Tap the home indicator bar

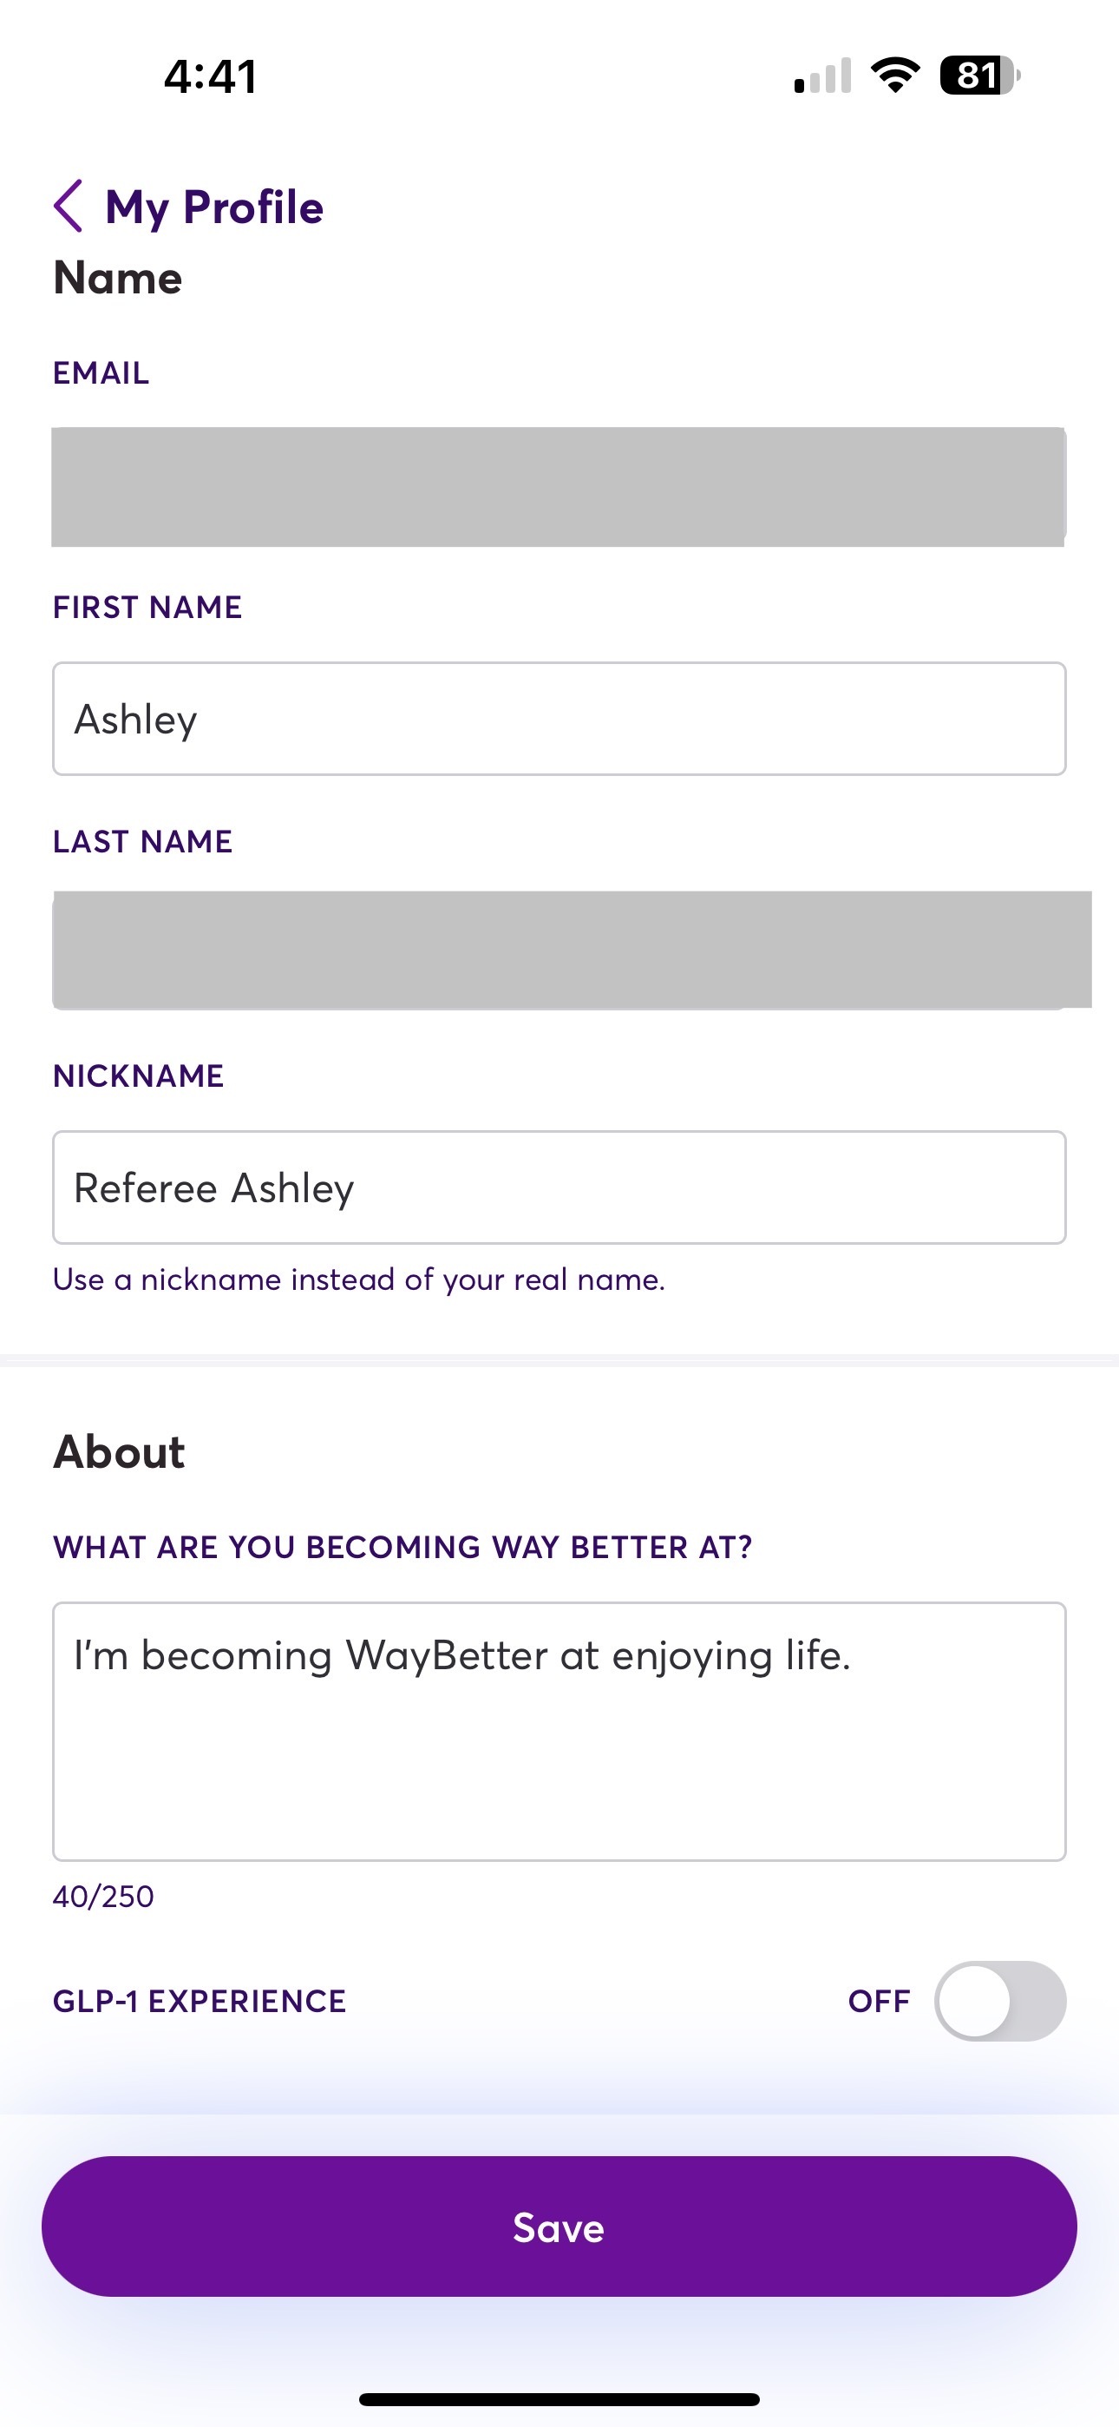(x=559, y=2398)
